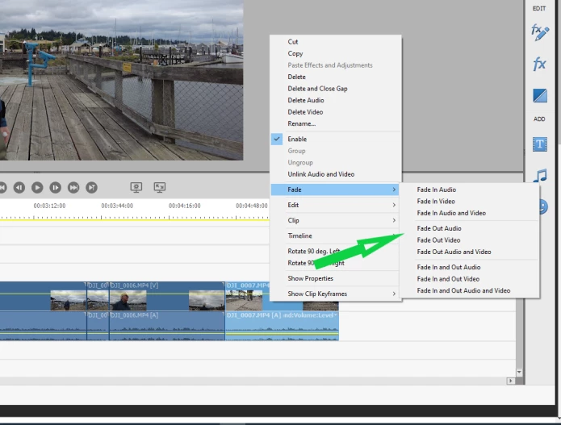Screen dimensions: 561x425
Task: Click timeline ruler at 00:04:48:00
Action: (252, 206)
